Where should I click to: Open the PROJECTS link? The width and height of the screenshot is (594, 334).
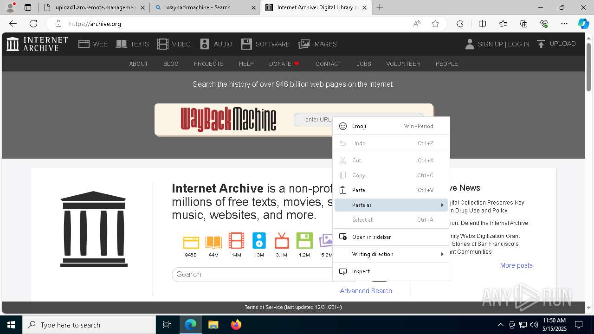[x=209, y=64]
